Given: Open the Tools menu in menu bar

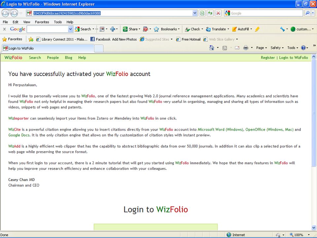Looking at the screenshot, I should tap(58, 22).
